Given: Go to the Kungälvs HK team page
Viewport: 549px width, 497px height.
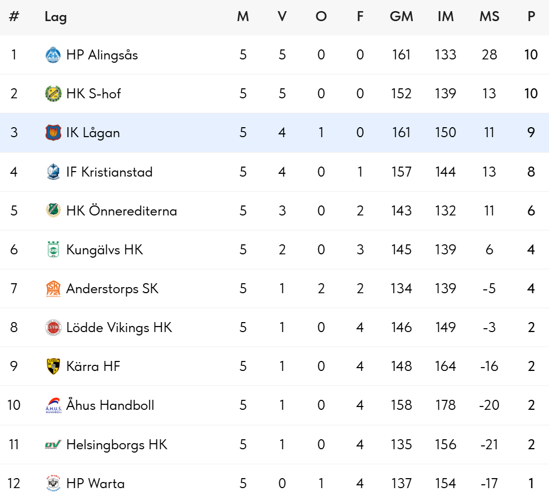Looking at the screenshot, I should tap(105, 250).
